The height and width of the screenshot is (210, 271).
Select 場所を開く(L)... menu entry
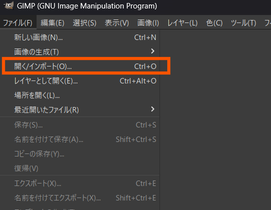pyautogui.click(x=80, y=95)
